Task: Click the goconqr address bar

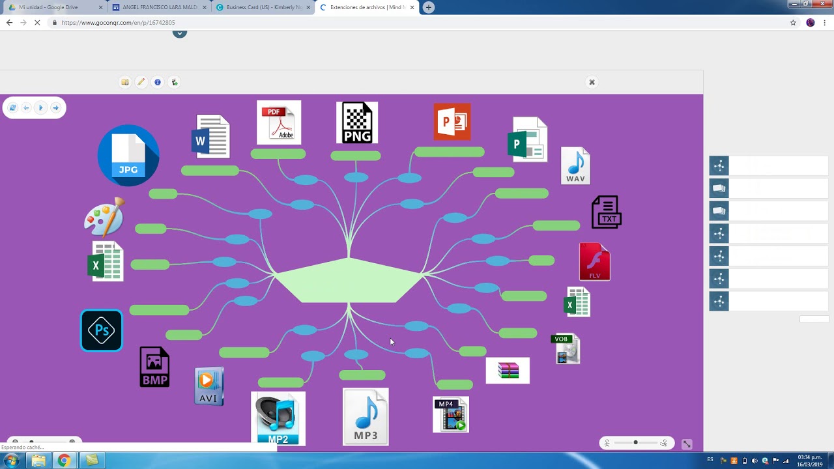Action: (x=417, y=22)
